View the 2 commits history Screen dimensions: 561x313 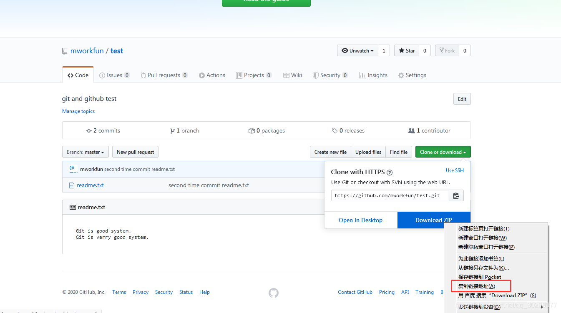click(x=103, y=130)
